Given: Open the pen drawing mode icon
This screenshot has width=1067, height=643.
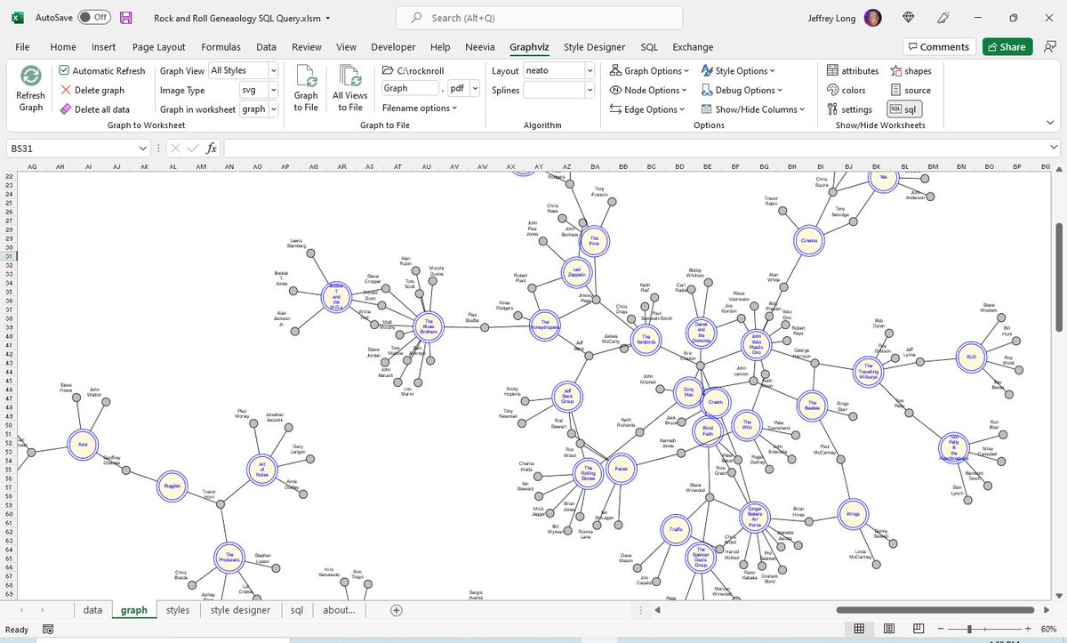Looking at the screenshot, I should coord(943,18).
